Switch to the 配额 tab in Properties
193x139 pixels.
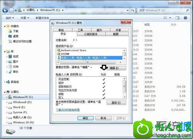pos(117,34)
